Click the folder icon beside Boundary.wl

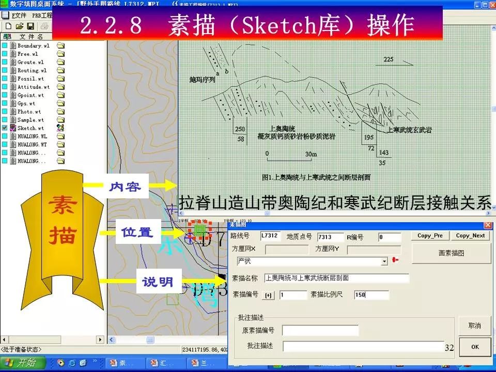click(x=60, y=46)
